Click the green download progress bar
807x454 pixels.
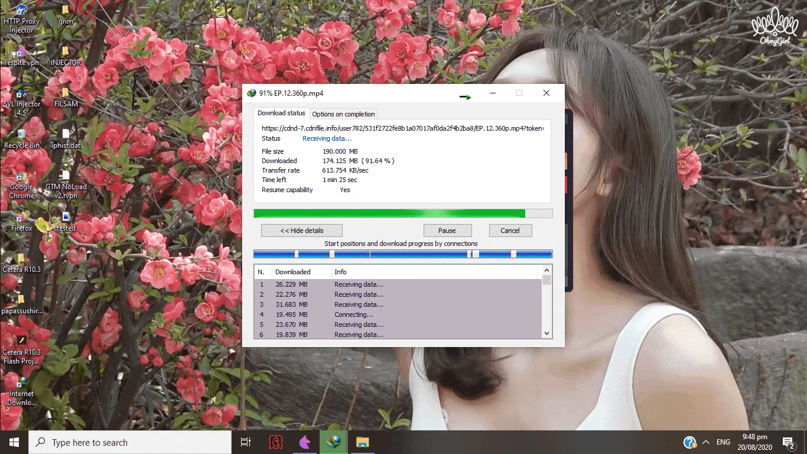point(403,213)
